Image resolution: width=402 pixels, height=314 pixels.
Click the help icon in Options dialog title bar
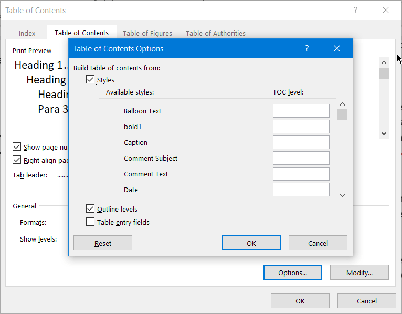click(307, 48)
